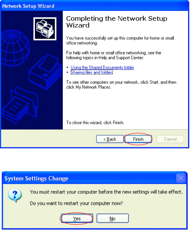Viewport: 190px width, 230px height.
Task: Click the 'Completing the Network Setup Wizard' heading
Action: (117, 22)
